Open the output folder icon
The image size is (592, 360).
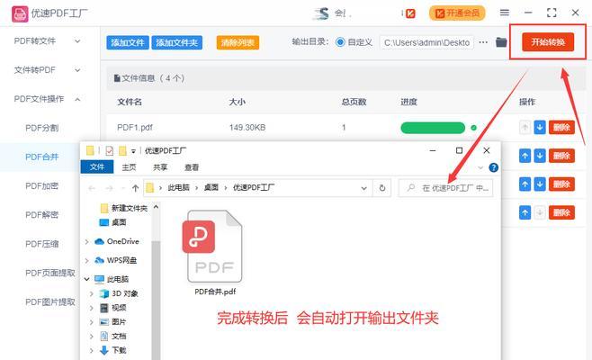[x=501, y=42]
